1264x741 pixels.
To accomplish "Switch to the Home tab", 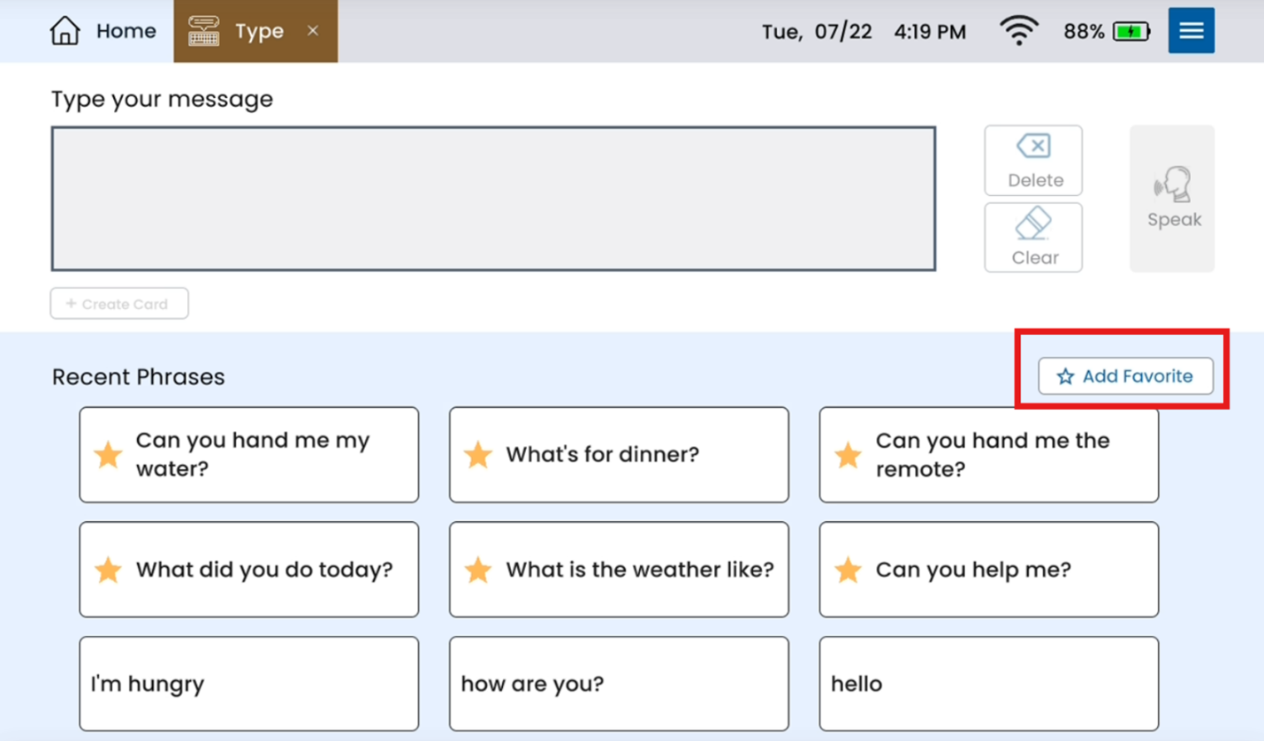I will 103,31.
